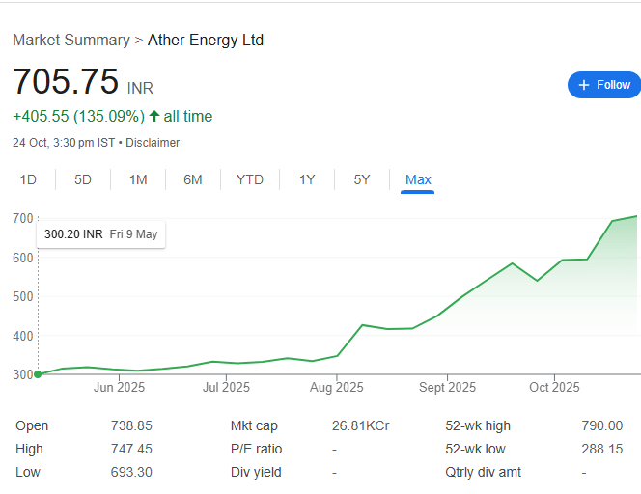Image resolution: width=641 pixels, height=494 pixels.
Task: Show the 1Y chart range
Action: (x=307, y=179)
